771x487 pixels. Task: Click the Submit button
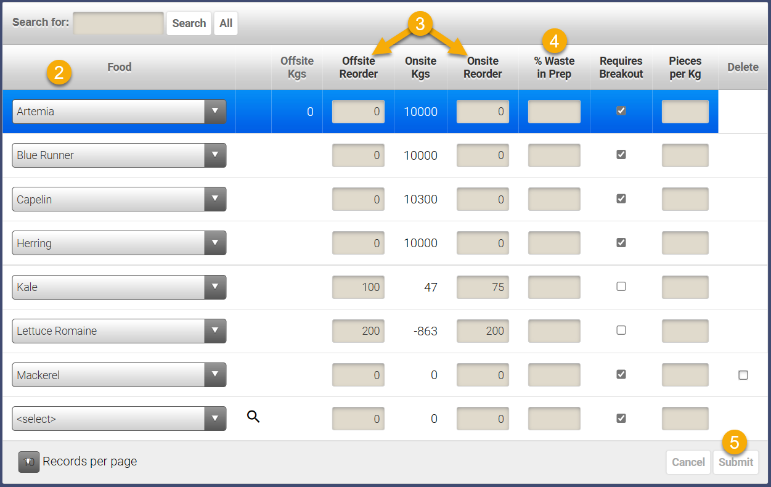[736, 462]
